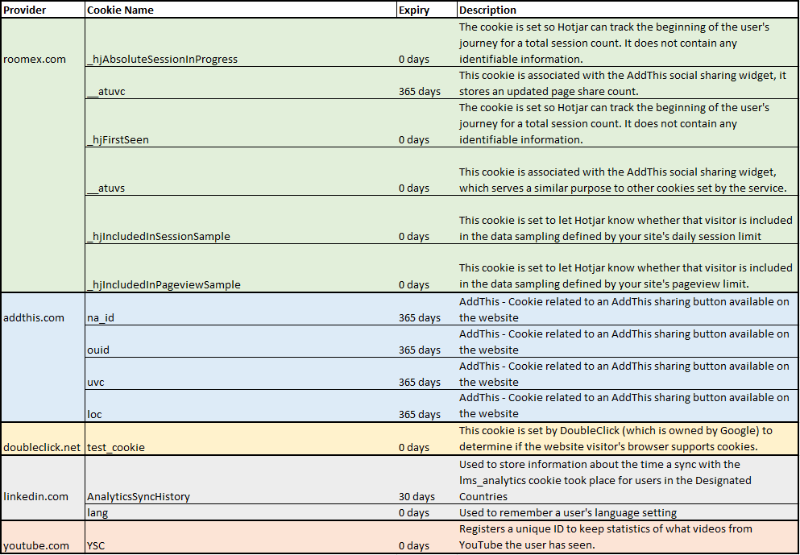Select the Expiry column header
Screen dimensions: 800x555
(x=427, y=10)
